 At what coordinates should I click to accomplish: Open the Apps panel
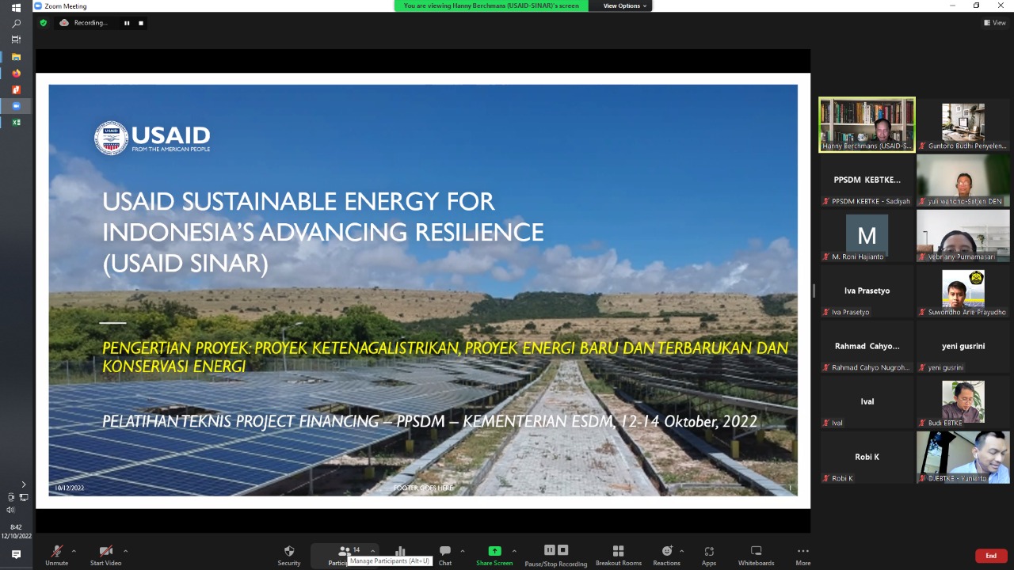point(709,555)
